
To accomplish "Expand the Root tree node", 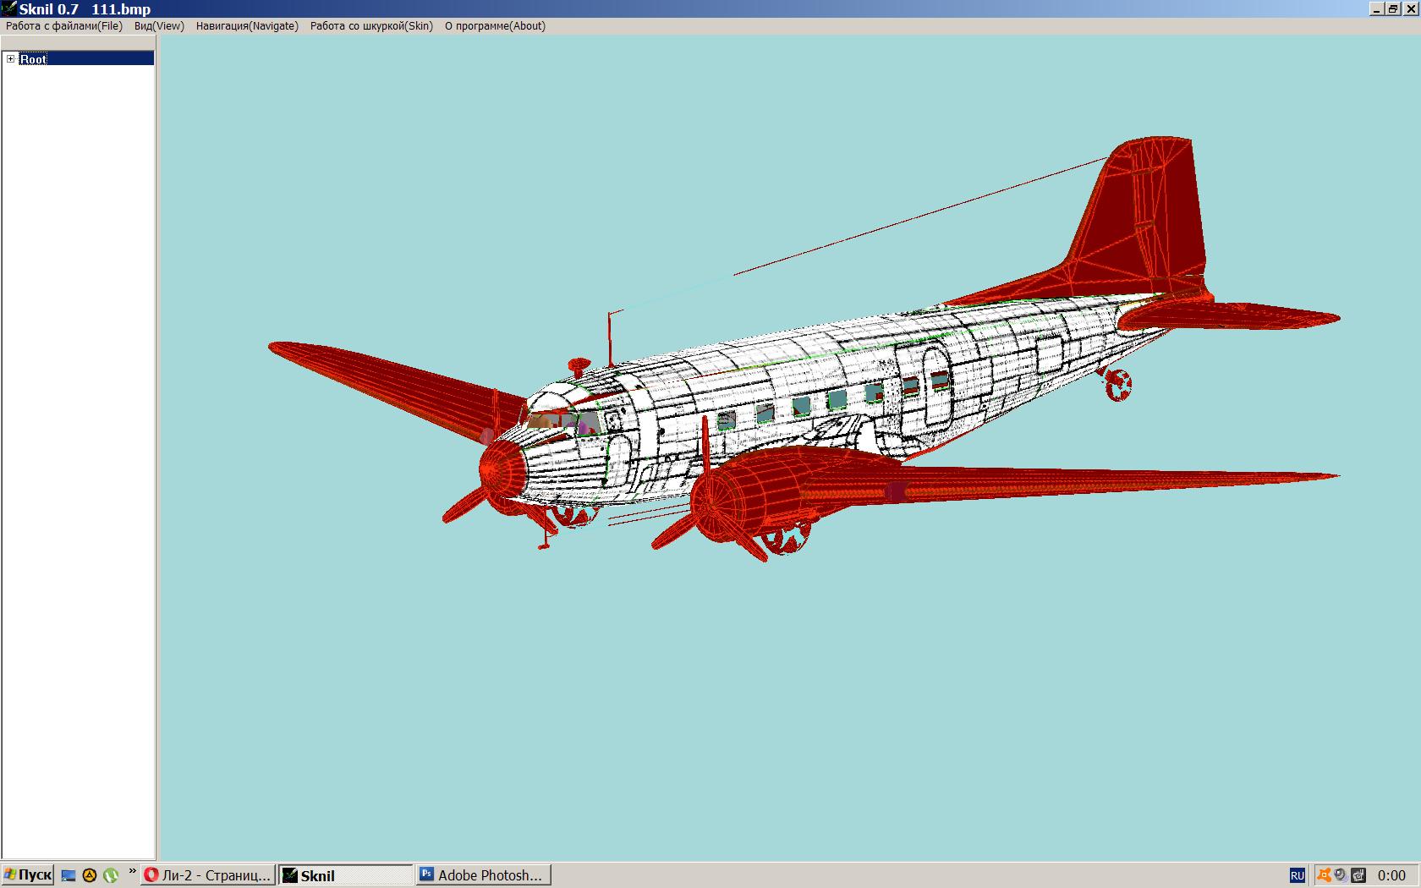I will pos(10,58).
